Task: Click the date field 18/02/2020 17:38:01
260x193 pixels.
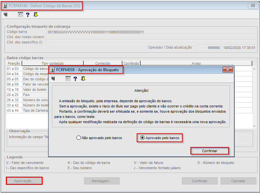Action: coord(239,48)
